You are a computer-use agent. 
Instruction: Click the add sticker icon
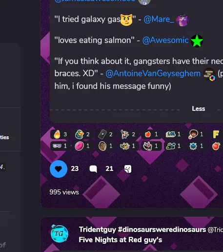[x=128, y=169]
